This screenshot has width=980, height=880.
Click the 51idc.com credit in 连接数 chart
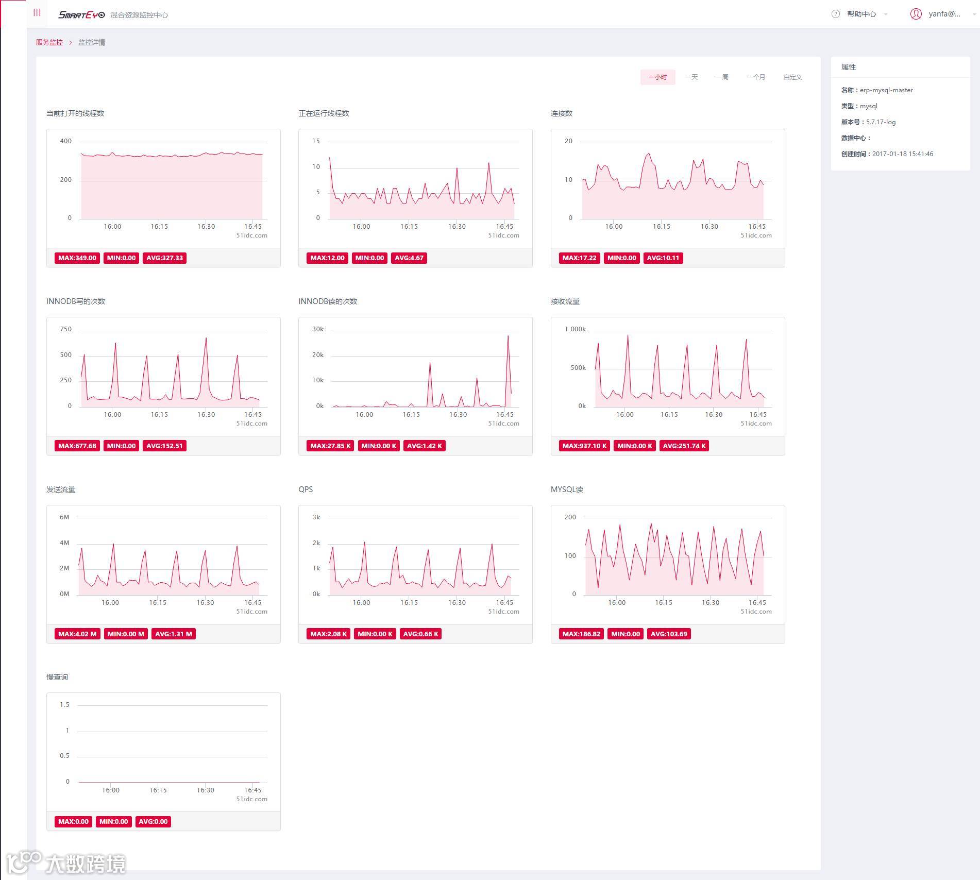[756, 235]
